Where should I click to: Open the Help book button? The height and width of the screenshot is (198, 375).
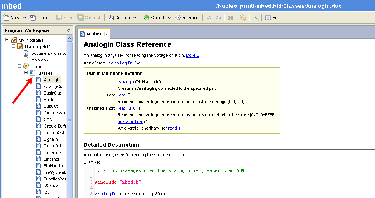[273, 18]
